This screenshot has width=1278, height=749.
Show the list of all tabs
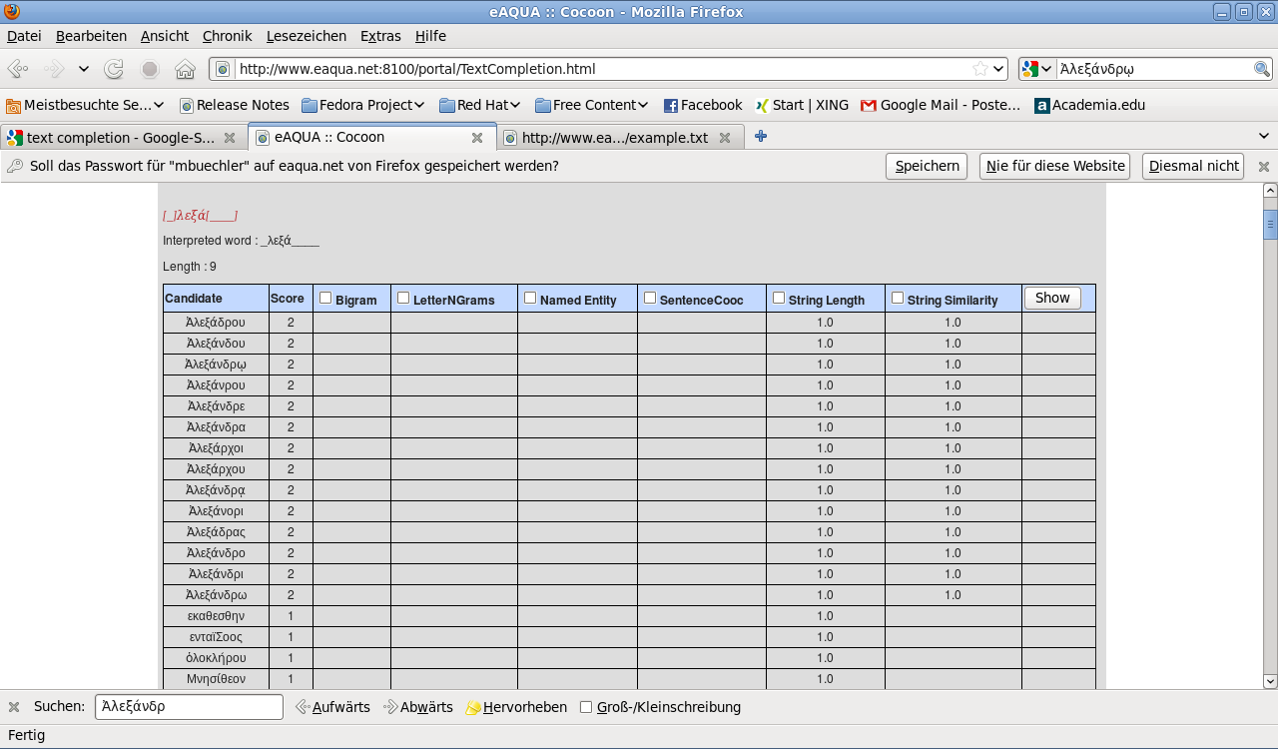click(x=1264, y=137)
